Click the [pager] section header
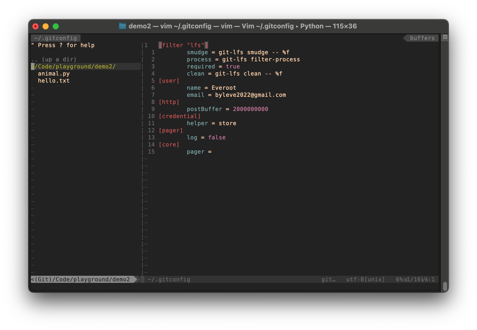 pos(171,130)
